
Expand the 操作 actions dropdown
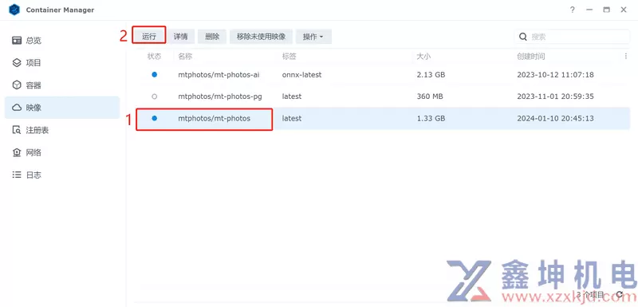[313, 37]
